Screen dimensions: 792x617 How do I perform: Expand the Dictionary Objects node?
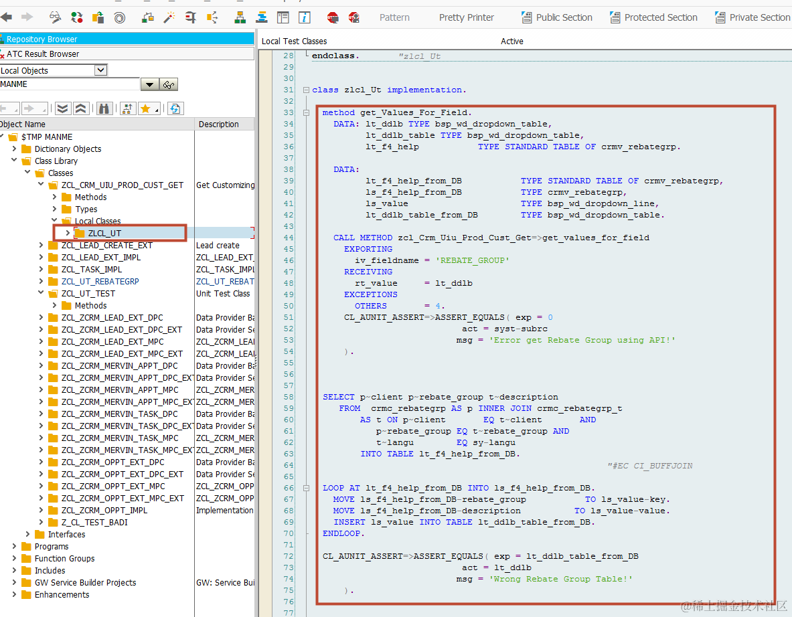tap(14, 149)
